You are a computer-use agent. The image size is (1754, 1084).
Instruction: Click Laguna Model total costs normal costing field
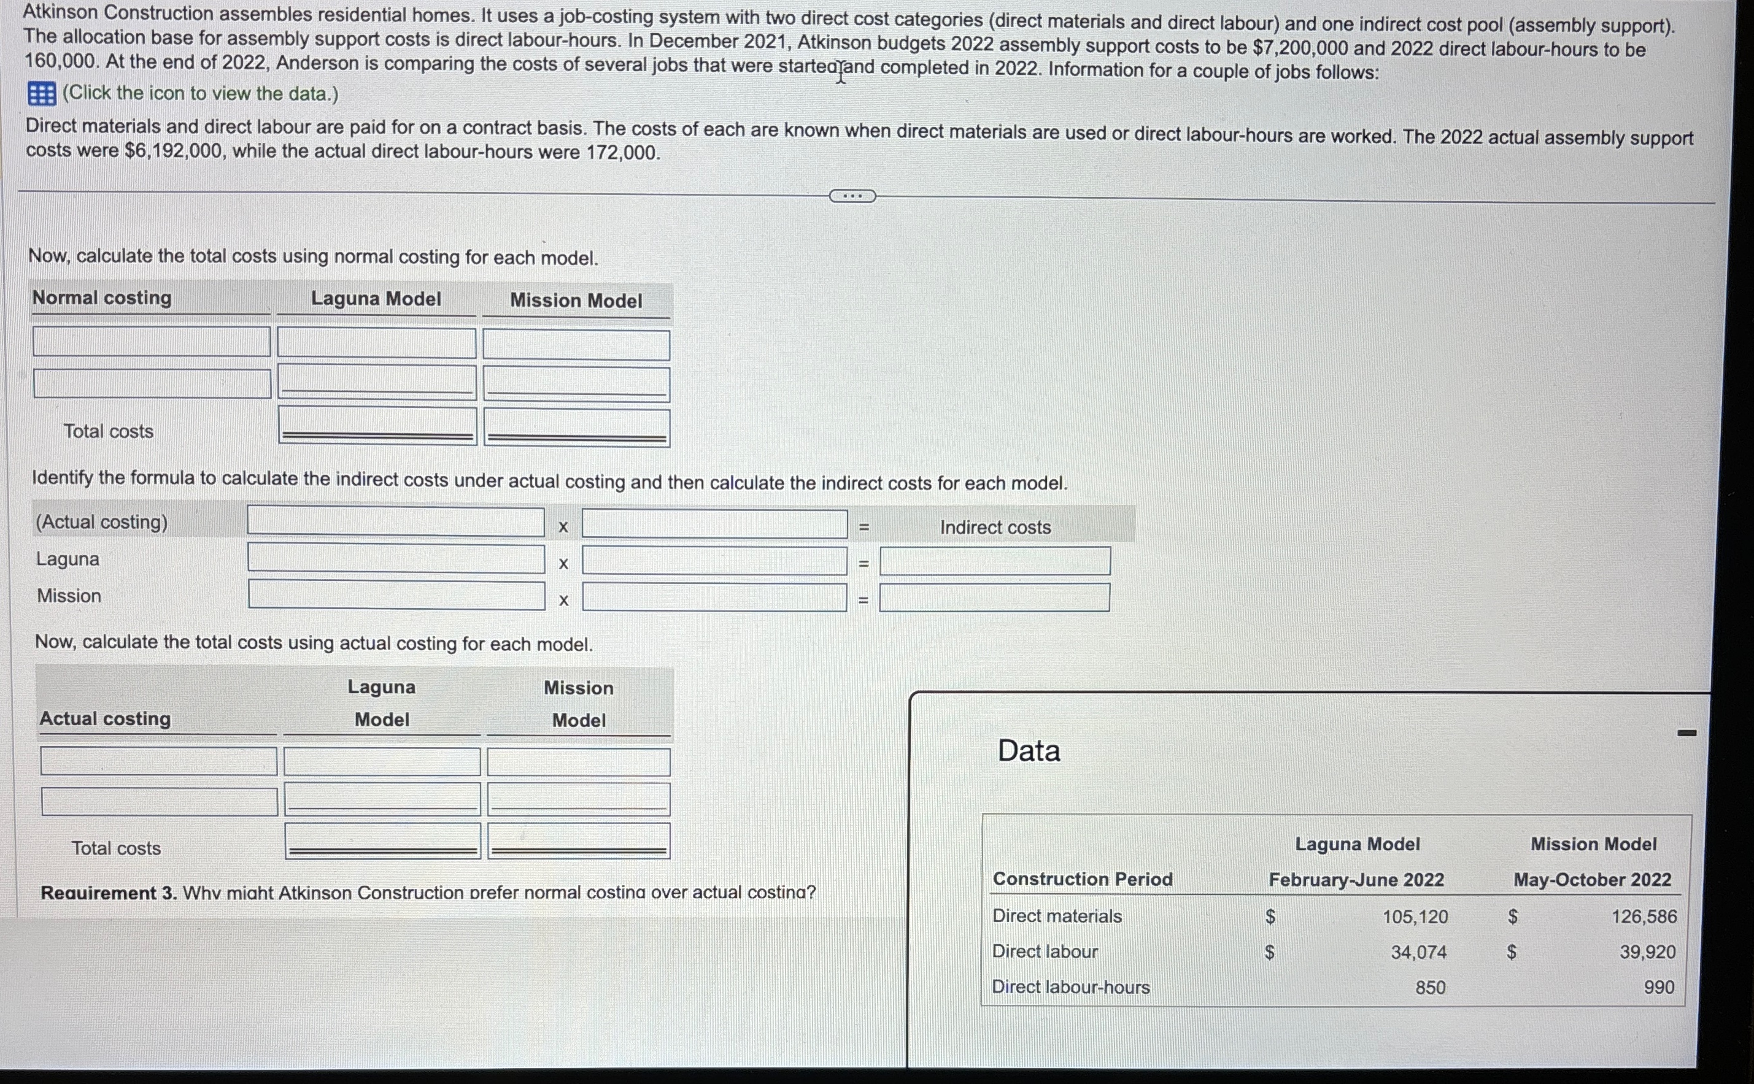377,425
